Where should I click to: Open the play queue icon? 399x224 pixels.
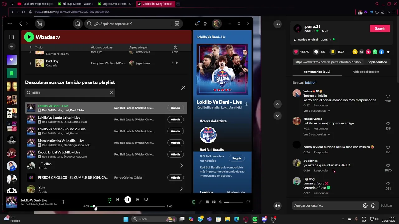[x=207, y=202]
